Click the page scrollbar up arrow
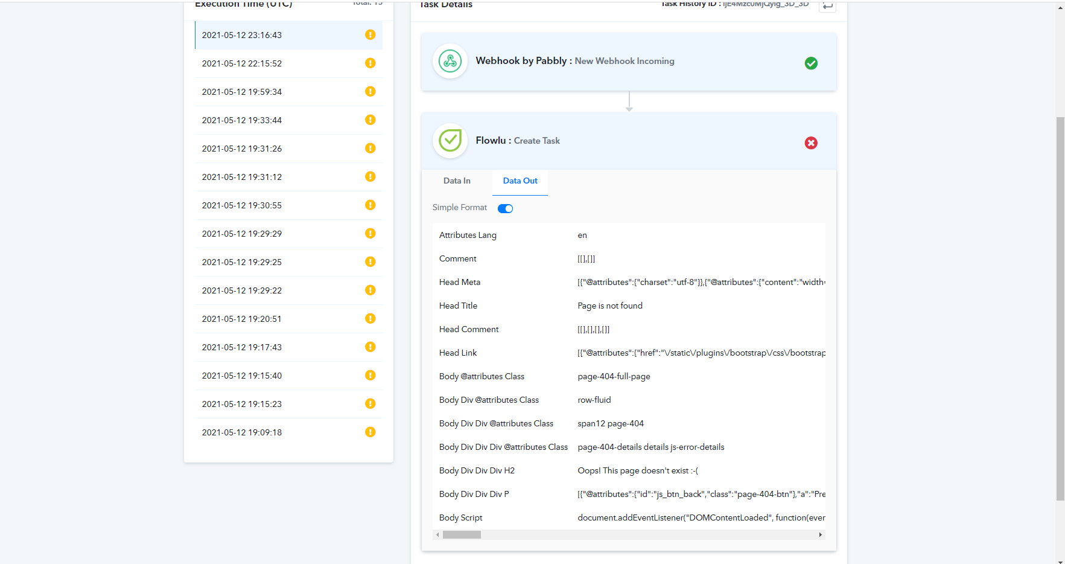Screen dimensions: 1065x564 (1060, 7)
